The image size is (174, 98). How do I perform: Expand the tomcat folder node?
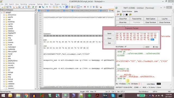click(x=4, y=79)
